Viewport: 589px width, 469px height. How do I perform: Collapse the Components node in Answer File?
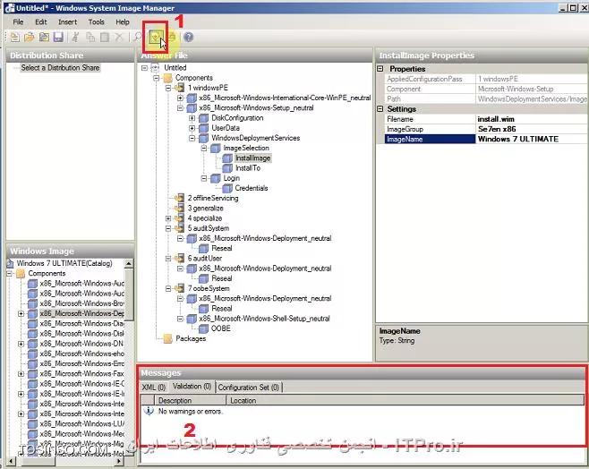point(157,78)
